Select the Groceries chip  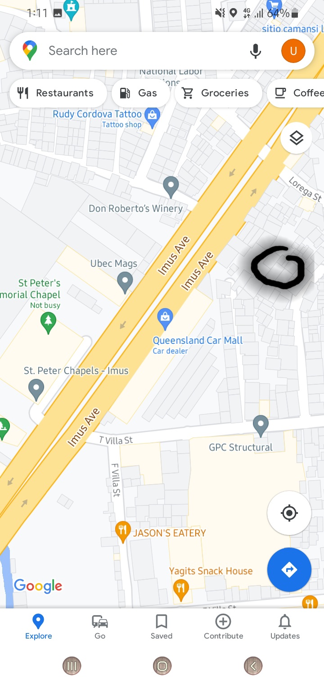[x=218, y=93]
